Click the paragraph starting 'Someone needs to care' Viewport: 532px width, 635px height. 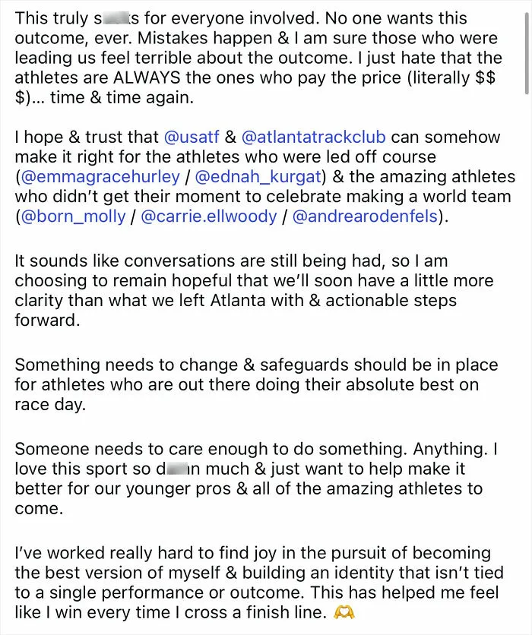pos(256,479)
